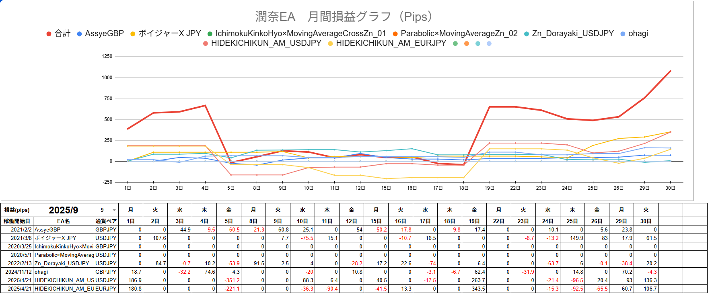The image size is (708, 293).
Task: Click the 合計 line peak at 30日
Action: pyautogui.click(x=670, y=71)
